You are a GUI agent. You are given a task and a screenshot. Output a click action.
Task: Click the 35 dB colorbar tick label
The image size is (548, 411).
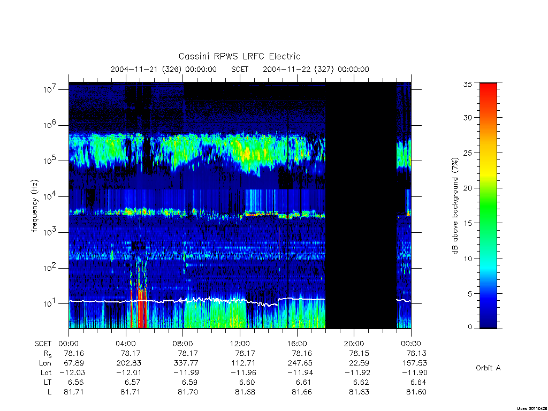point(467,84)
